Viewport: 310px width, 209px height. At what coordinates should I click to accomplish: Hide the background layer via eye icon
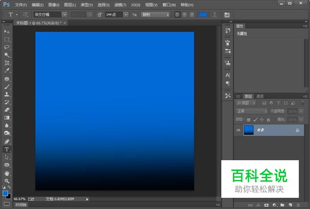tap(238, 130)
